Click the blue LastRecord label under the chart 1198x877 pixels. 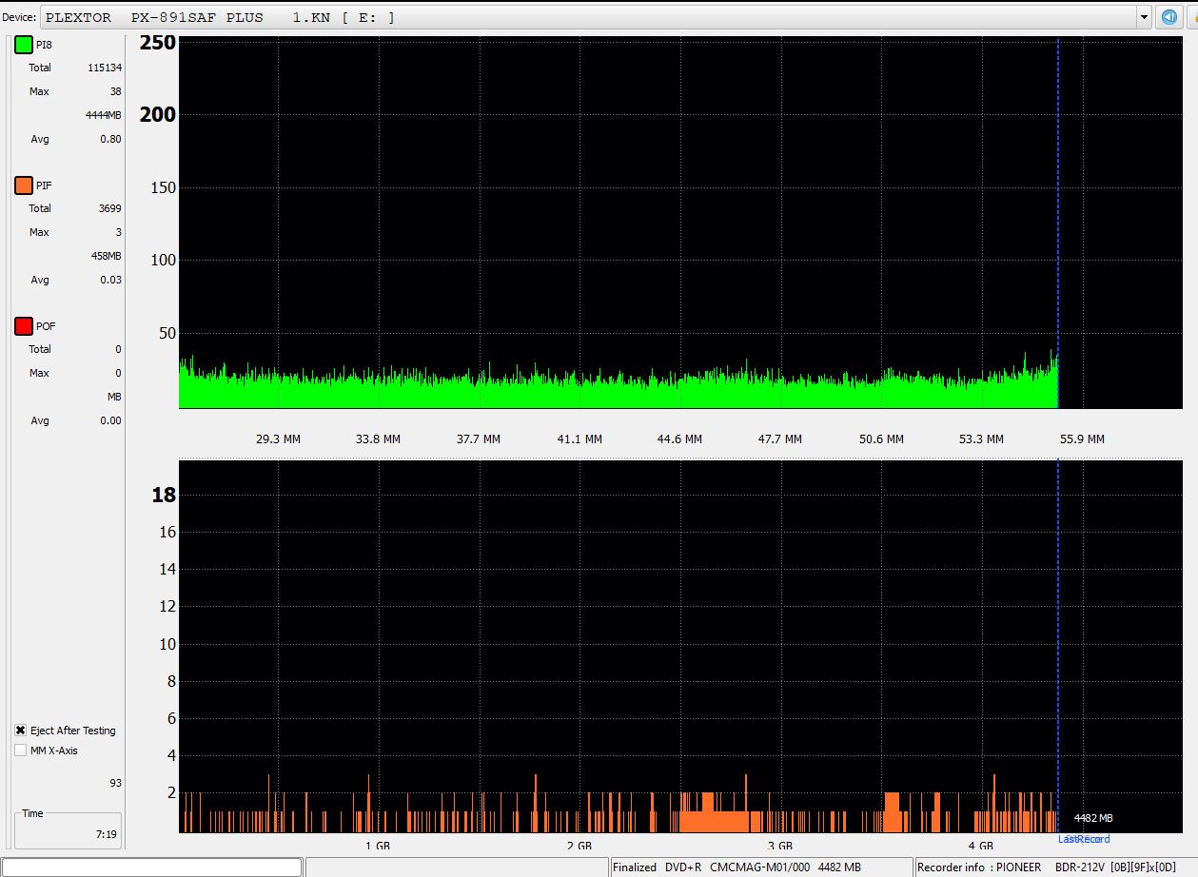(1084, 839)
